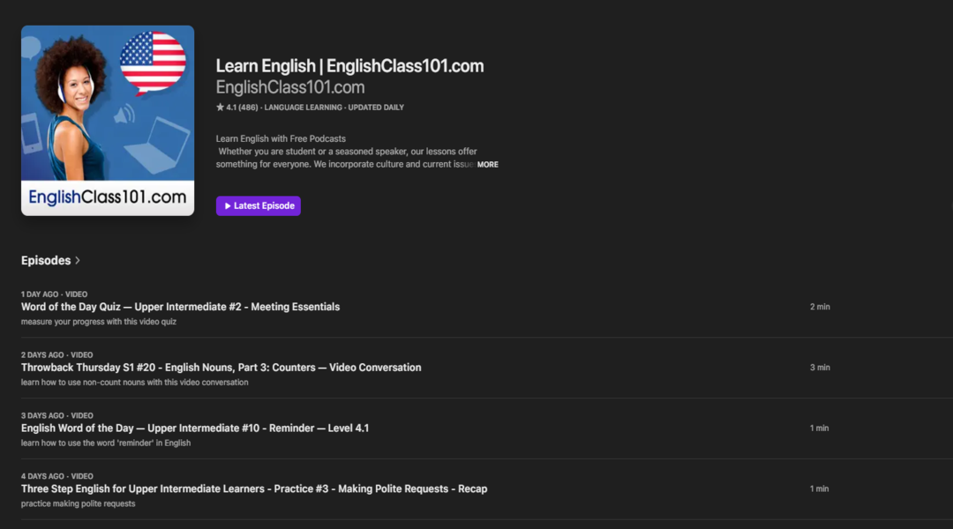
Task: Click 'practice making polite requests' description
Action: [x=79, y=504]
